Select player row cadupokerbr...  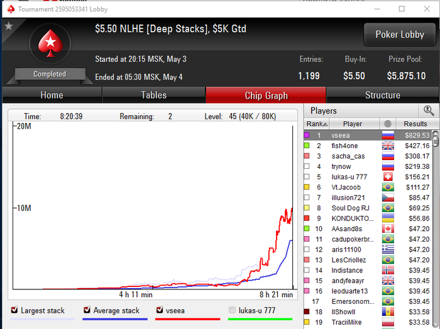pyautogui.click(x=368, y=239)
